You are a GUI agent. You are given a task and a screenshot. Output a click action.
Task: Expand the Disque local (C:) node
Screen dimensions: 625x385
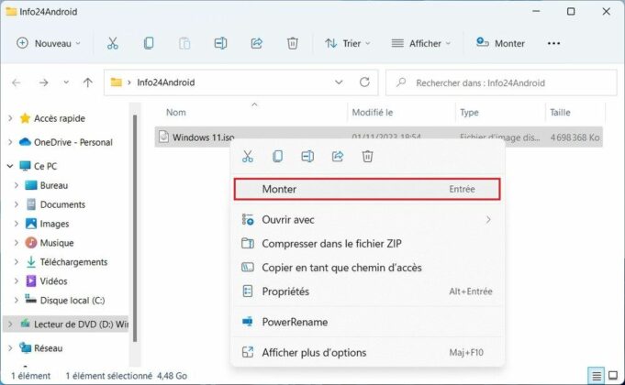click(17, 300)
